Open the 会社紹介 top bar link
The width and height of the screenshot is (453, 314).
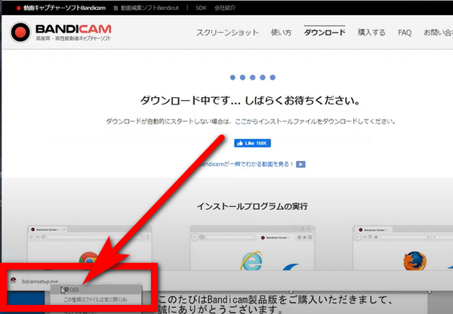tap(225, 8)
